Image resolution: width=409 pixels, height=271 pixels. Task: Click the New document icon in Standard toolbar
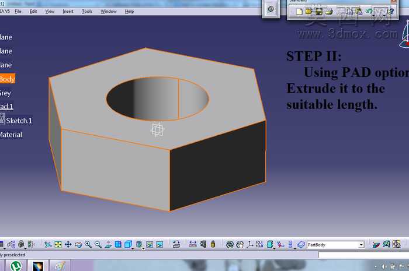point(299,12)
